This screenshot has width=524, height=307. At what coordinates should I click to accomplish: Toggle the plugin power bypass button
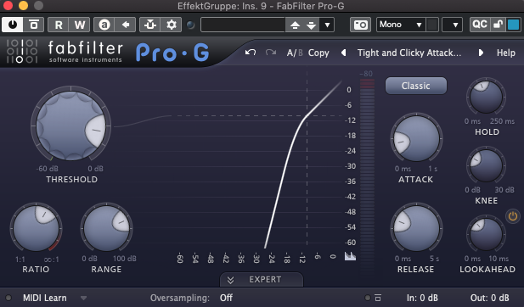point(13,25)
